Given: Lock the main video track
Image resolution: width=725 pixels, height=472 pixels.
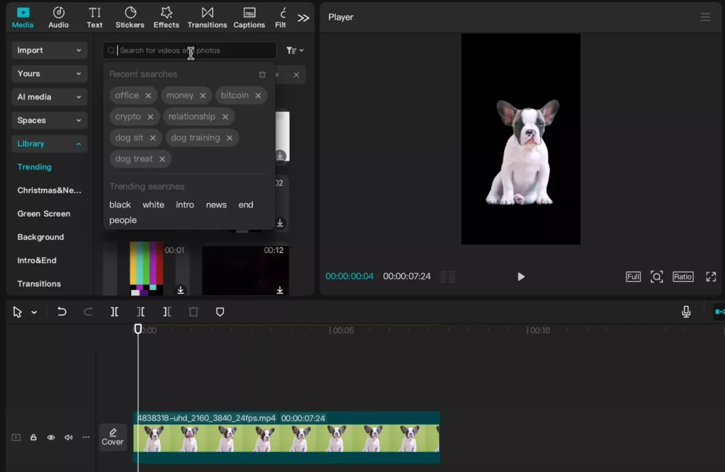Looking at the screenshot, I should coord(33,437).
